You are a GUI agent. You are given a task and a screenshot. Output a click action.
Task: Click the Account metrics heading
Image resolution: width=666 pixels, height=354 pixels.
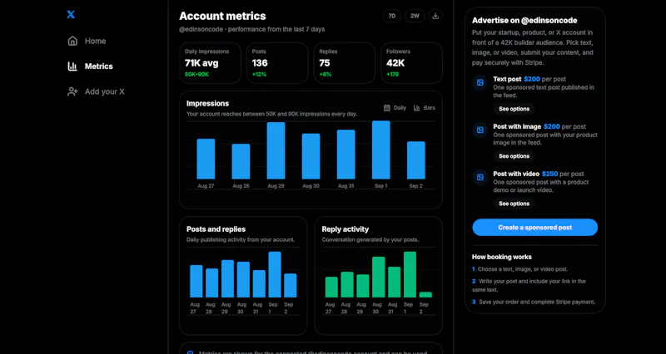coord(222,16)
